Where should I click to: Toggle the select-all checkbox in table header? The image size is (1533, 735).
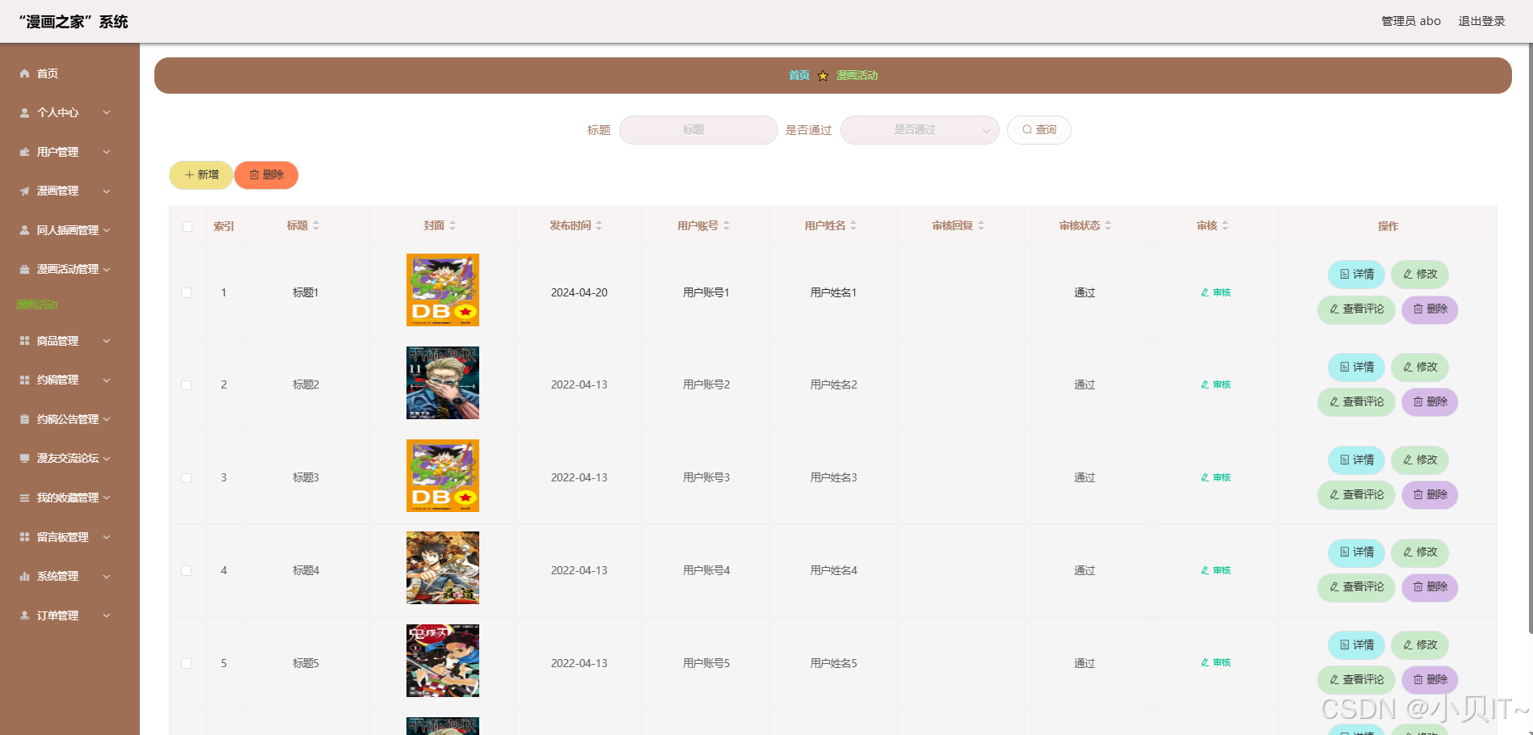[x=187, y=226]
